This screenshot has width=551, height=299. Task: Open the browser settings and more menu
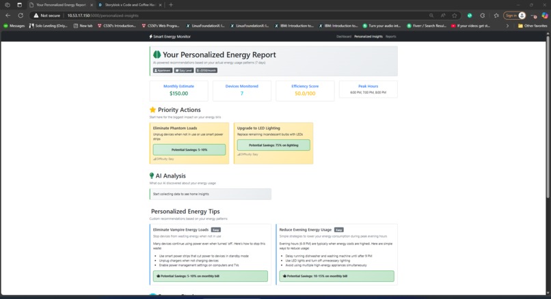pyautogui.click(x=534, y=16)
